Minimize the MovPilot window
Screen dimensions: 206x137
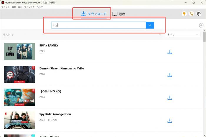tap(185, 2)
